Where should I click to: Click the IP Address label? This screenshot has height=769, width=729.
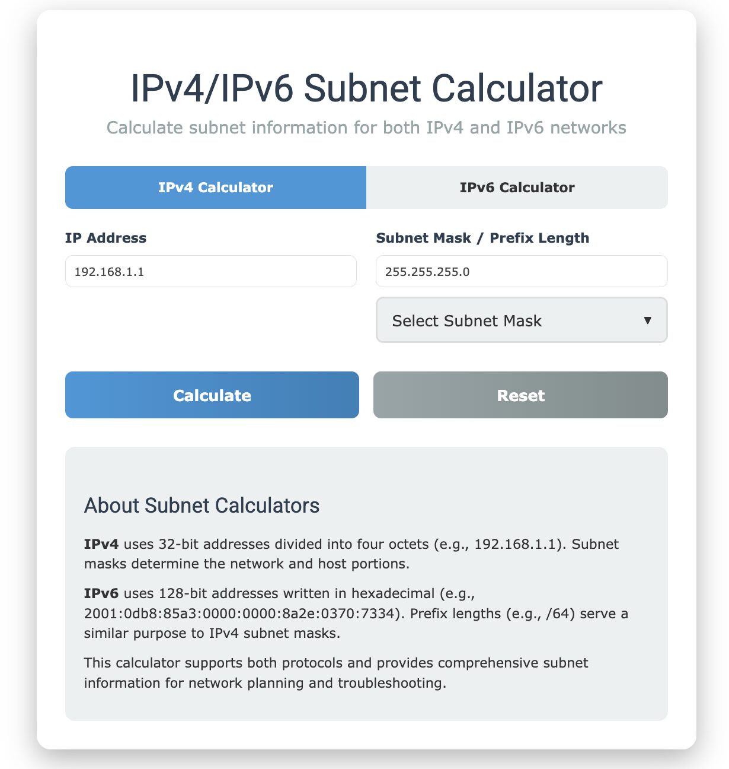pos(106,238)
